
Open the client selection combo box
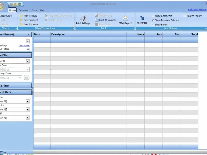[28, 41]
